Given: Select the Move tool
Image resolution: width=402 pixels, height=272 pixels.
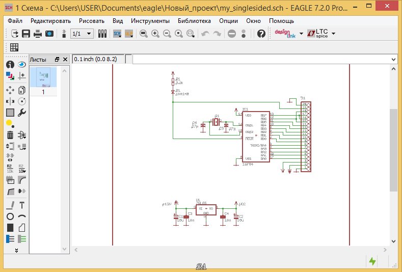Looking at the screenshot, I should click(10, 90).
